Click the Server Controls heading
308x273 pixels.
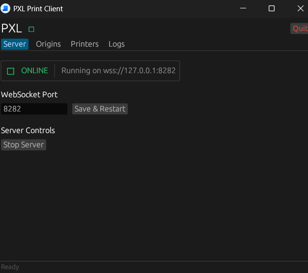[28, 131]
